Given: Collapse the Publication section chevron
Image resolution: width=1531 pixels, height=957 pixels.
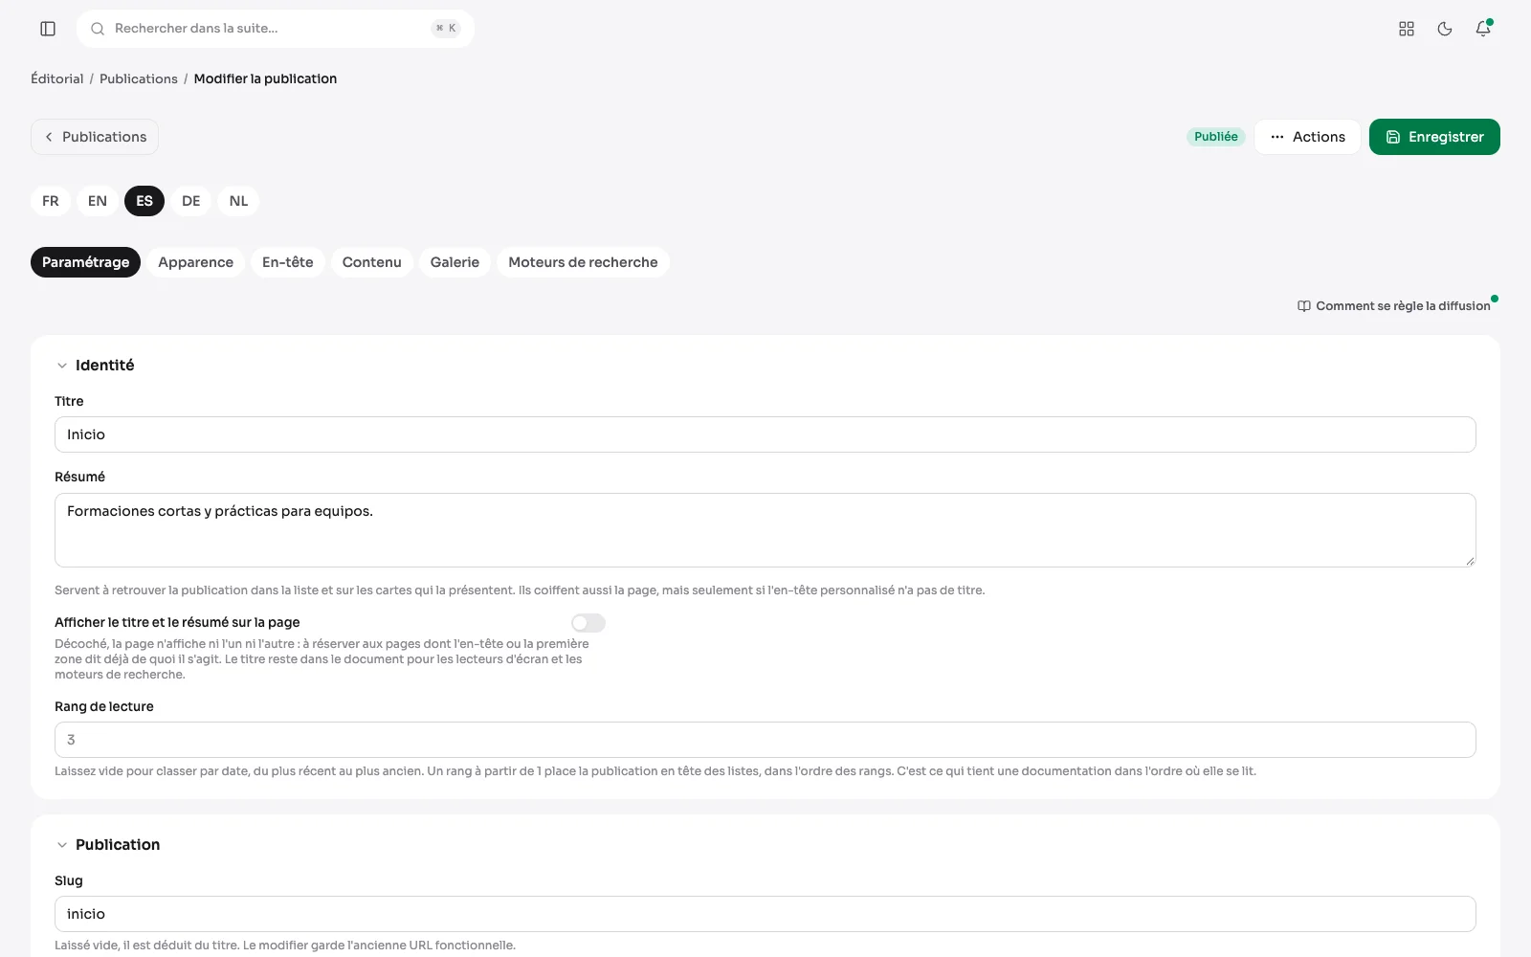Looking at the screenshot, I should click(62, 845).
